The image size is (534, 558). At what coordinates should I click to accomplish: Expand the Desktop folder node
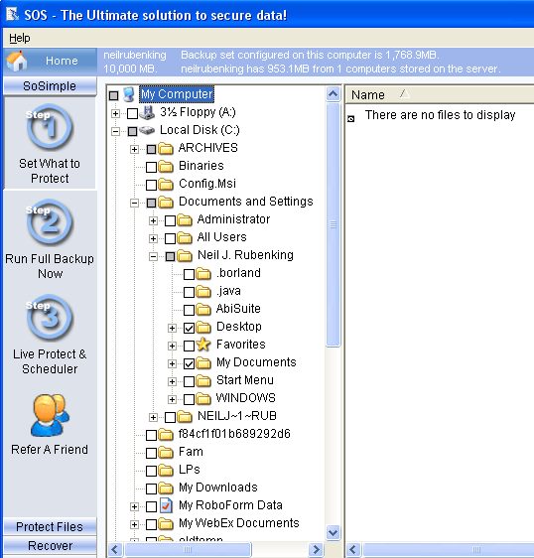pyautogui.click(x=172, y=328)
